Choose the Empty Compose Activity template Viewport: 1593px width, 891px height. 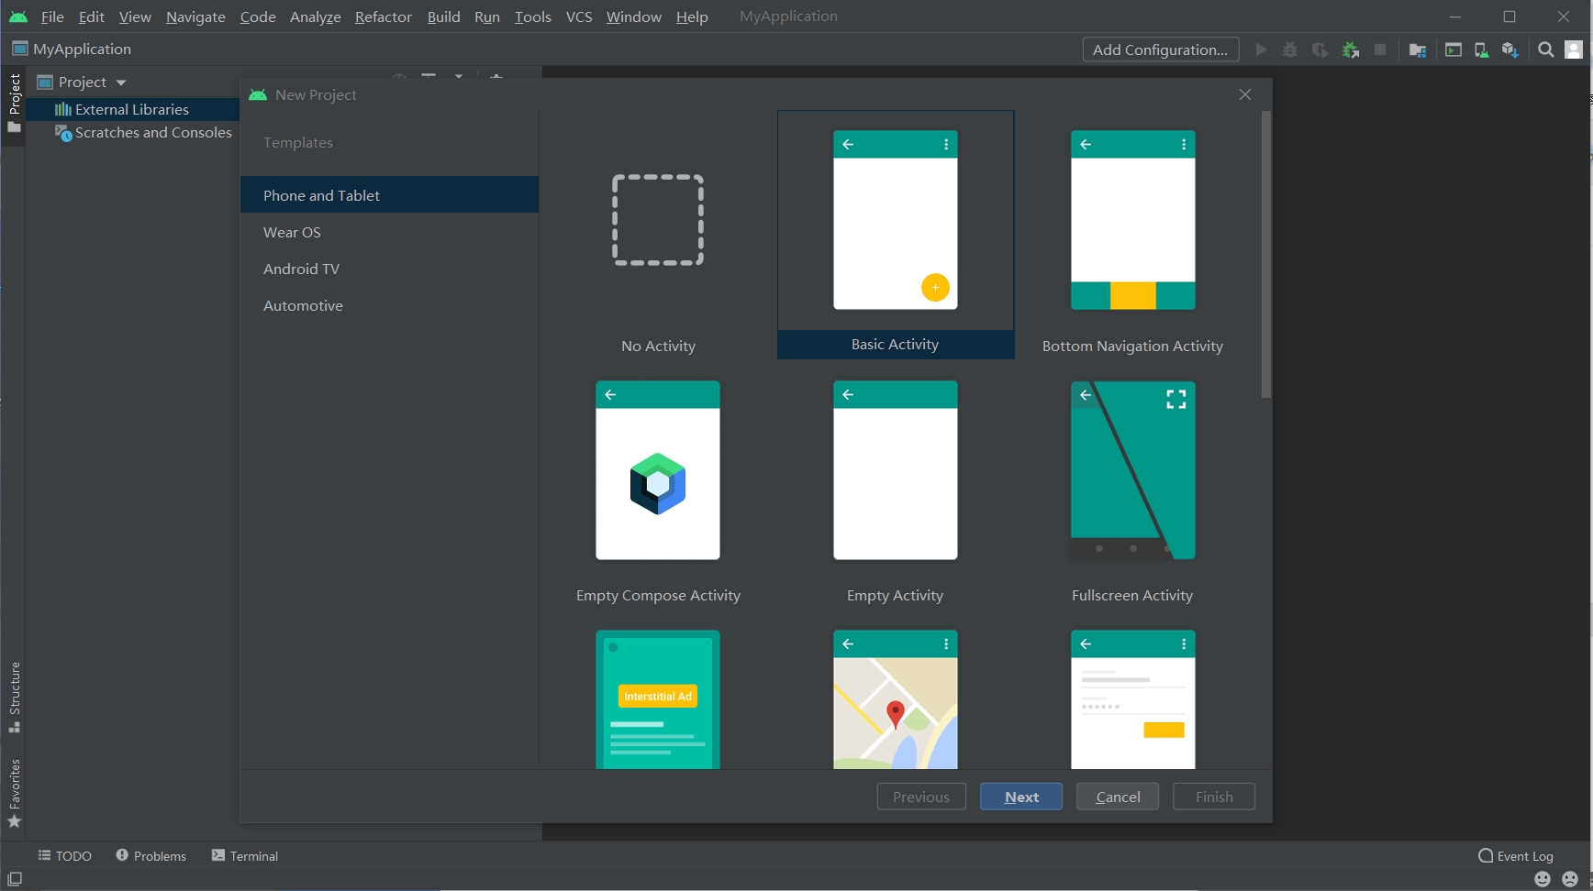[x=658, y=486]
